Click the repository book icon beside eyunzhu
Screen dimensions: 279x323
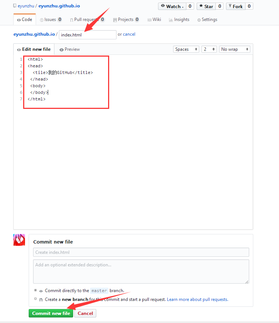tap(15, 6)
